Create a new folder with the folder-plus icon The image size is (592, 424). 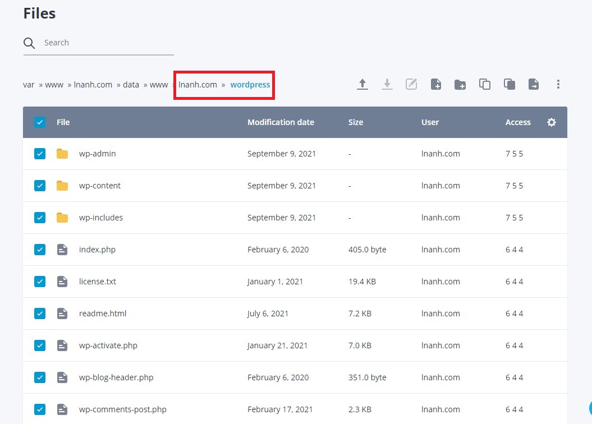[460, 85]
